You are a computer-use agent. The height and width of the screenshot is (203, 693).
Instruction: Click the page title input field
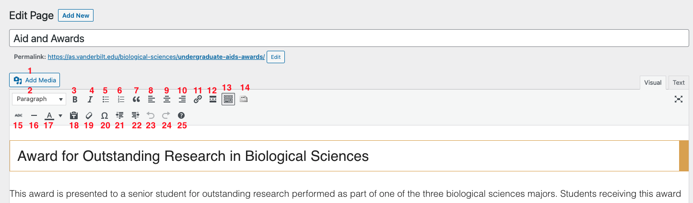tap(349, 38)
